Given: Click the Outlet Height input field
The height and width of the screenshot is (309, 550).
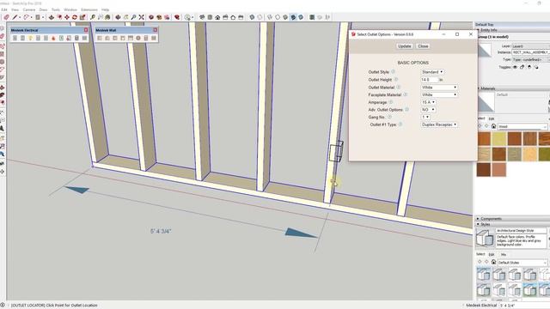Looking at the screenshot, I should (x=430, y=80).
